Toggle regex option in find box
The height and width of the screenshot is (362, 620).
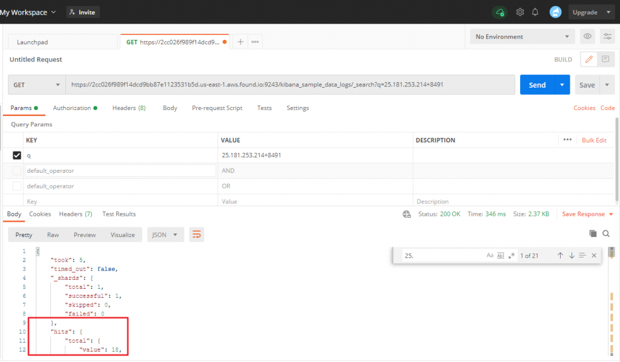click(511, 256)
